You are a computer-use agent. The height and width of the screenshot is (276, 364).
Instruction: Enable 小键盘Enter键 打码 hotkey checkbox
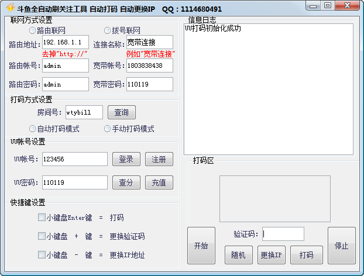click(42, 218)
